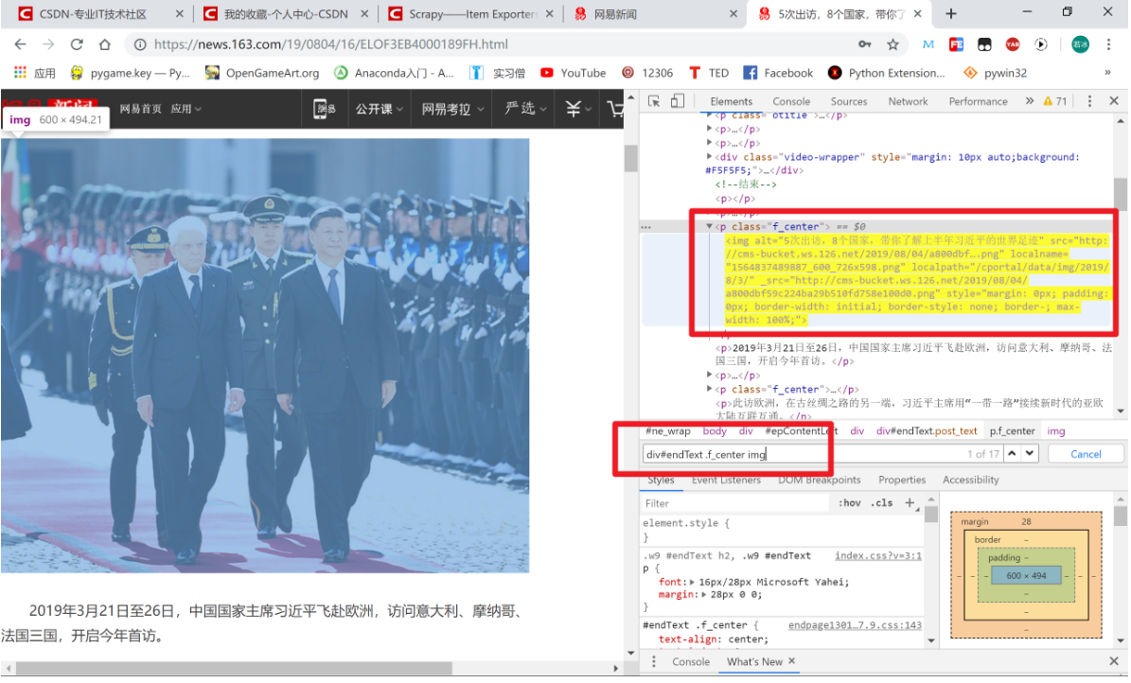The width and height of the screenshot is (1131, 683).
Task: Jump to next search result arrow
Action: tap(1030, 454)
